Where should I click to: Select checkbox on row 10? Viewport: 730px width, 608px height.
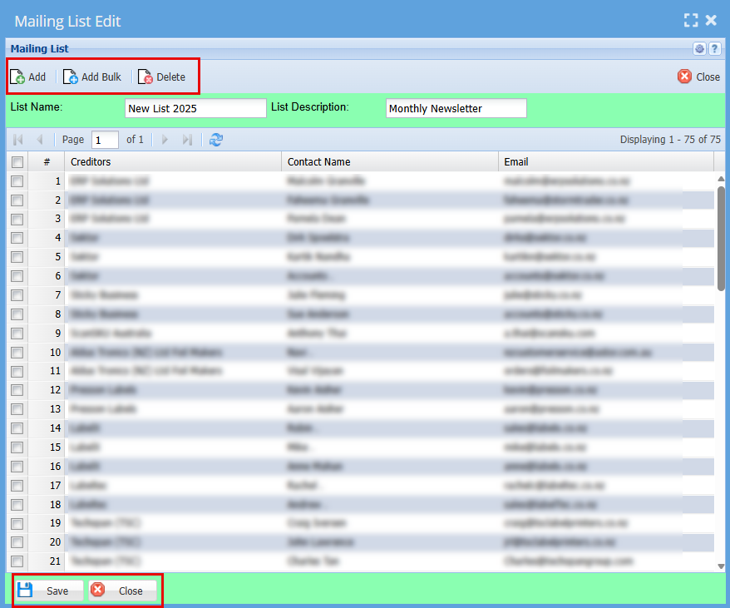pos(17,352)
